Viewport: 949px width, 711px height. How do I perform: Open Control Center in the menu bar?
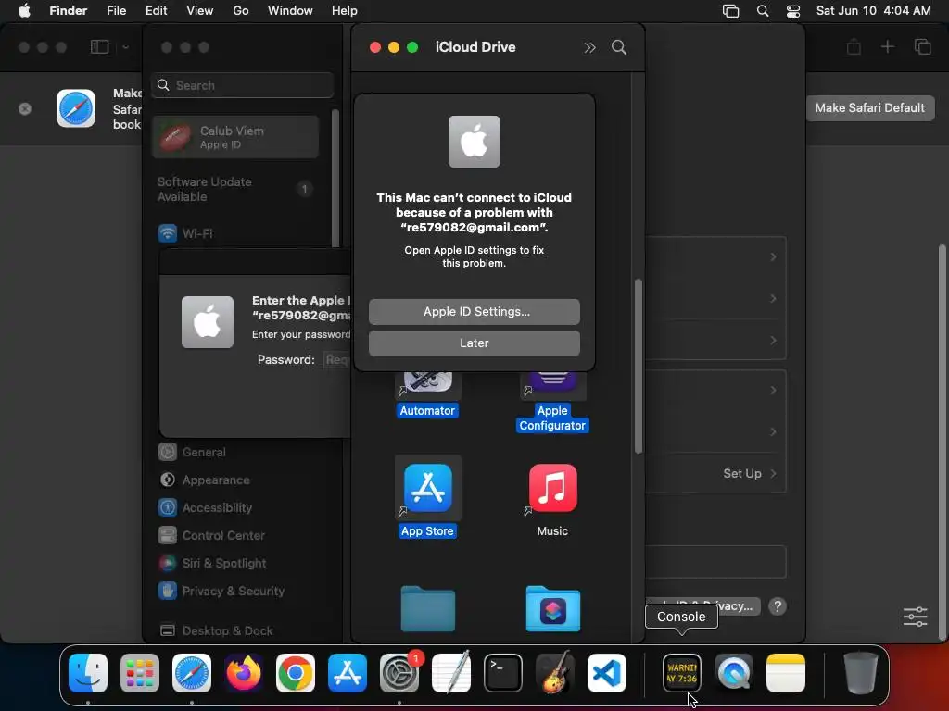793,11
